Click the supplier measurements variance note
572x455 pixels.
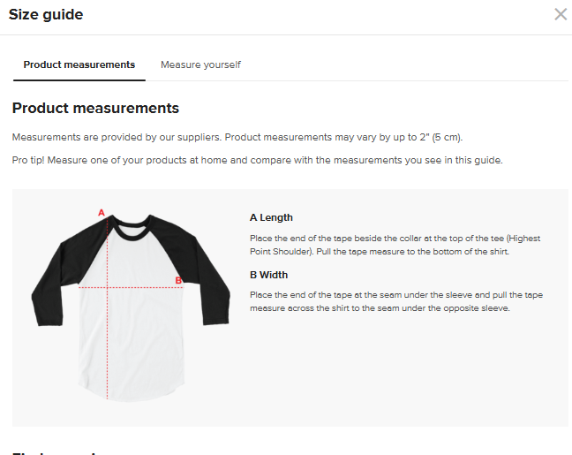(237, 137)
